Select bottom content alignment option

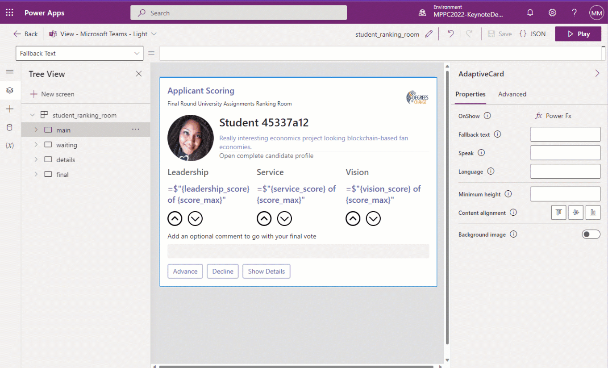click(593, 213)
